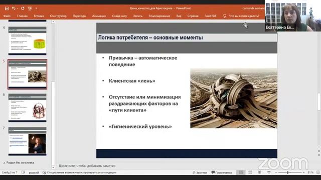The image size is (321, 180).
Task: Select slide 6 thumbnail in slide panel
Action: (27, 108)
